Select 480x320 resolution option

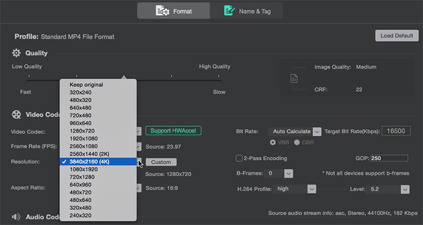pyautogui.click(x=98, y=100)
